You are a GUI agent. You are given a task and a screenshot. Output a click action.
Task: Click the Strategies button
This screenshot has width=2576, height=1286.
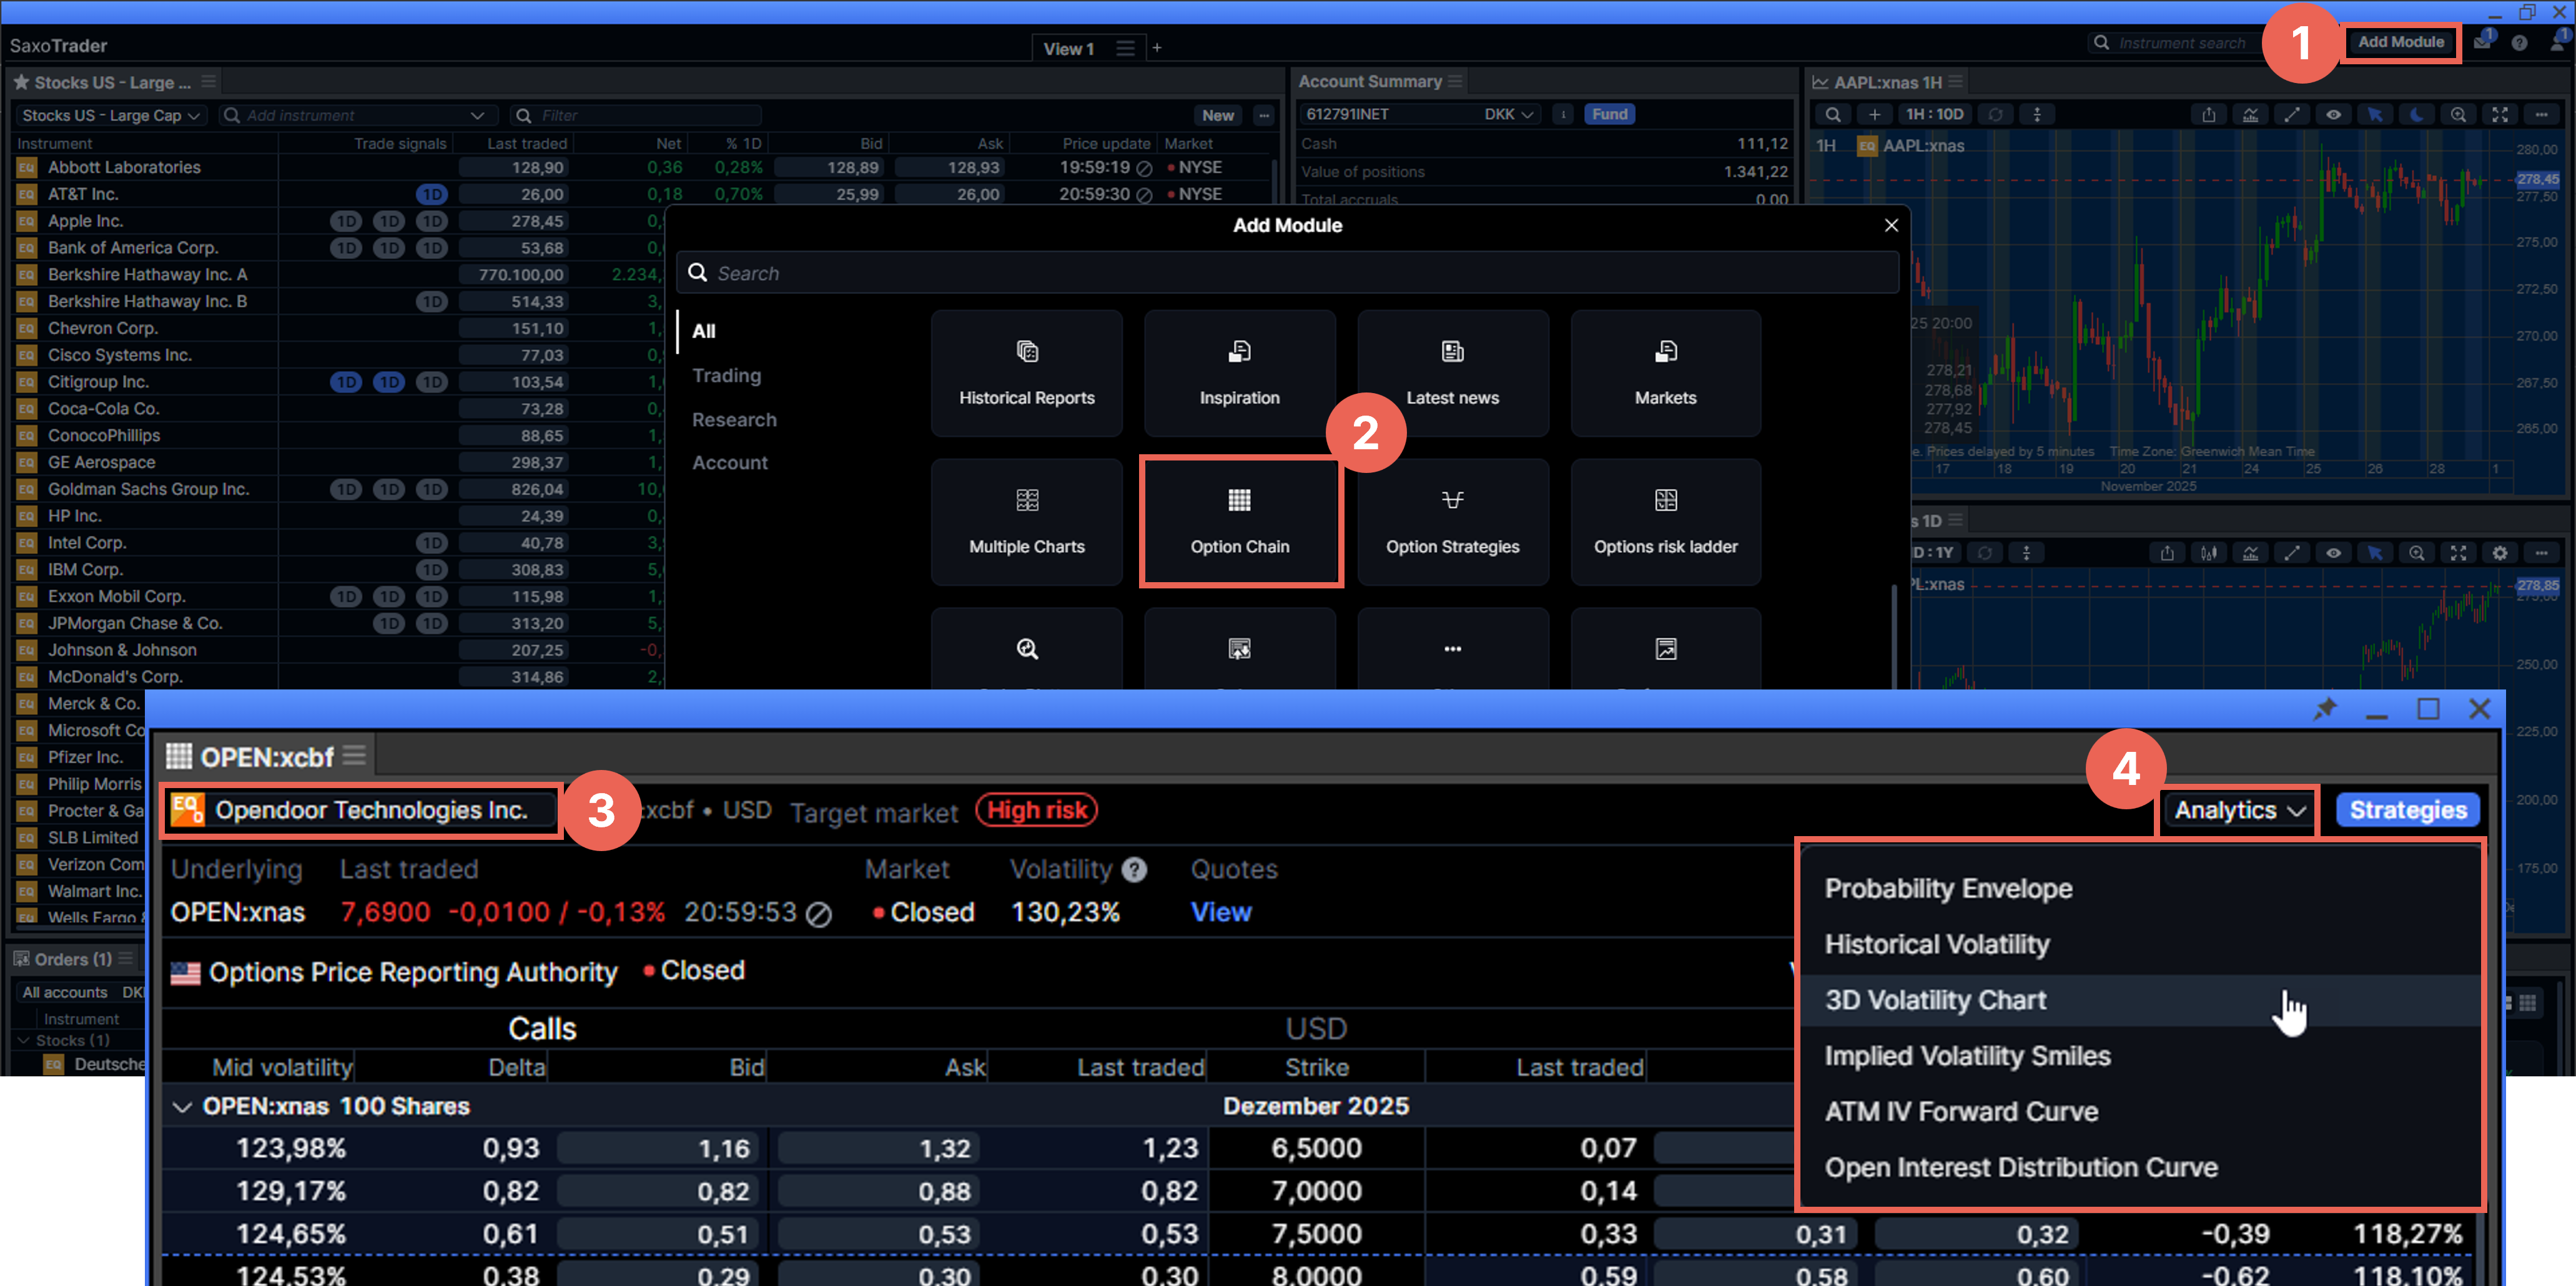(2408, 809)
